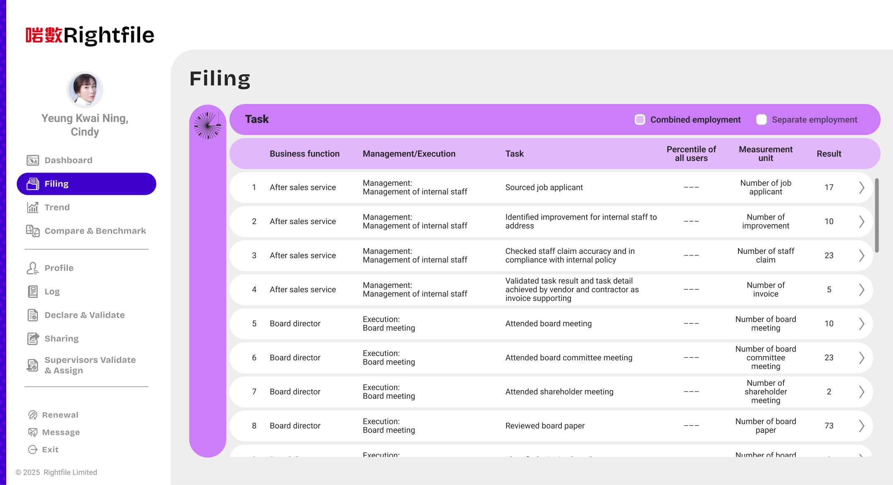Switch to the Profile section
The image size is (893, 485).
(58, 268)
